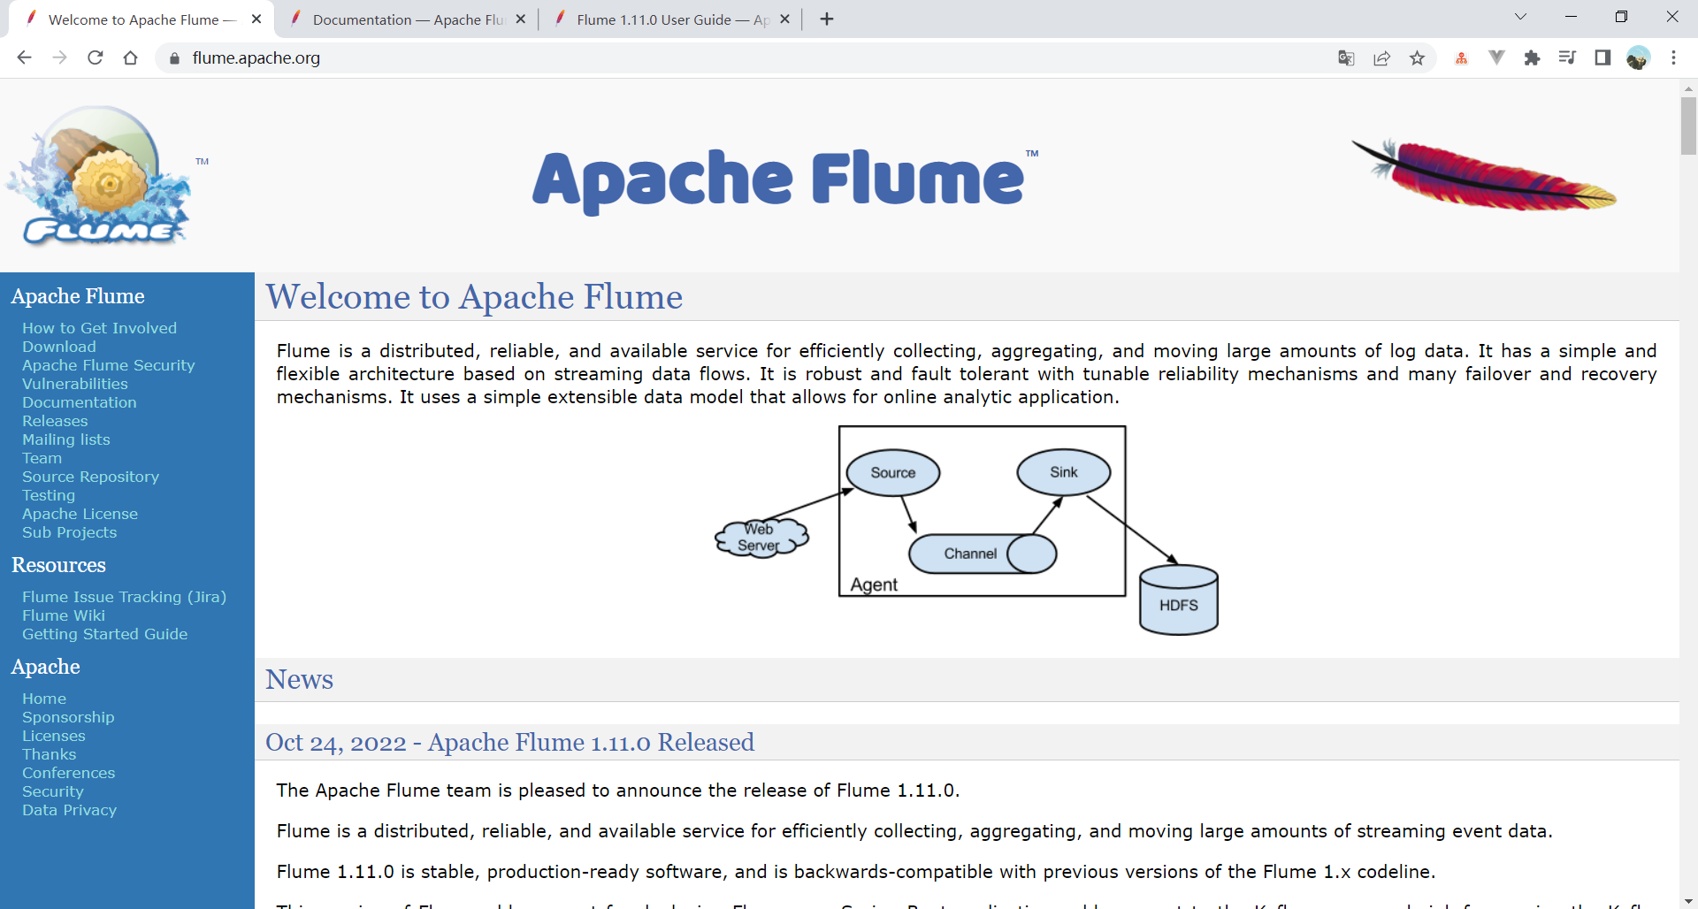Bookmark this page with the star
Screen dimensions: 1698x909
1418,57
